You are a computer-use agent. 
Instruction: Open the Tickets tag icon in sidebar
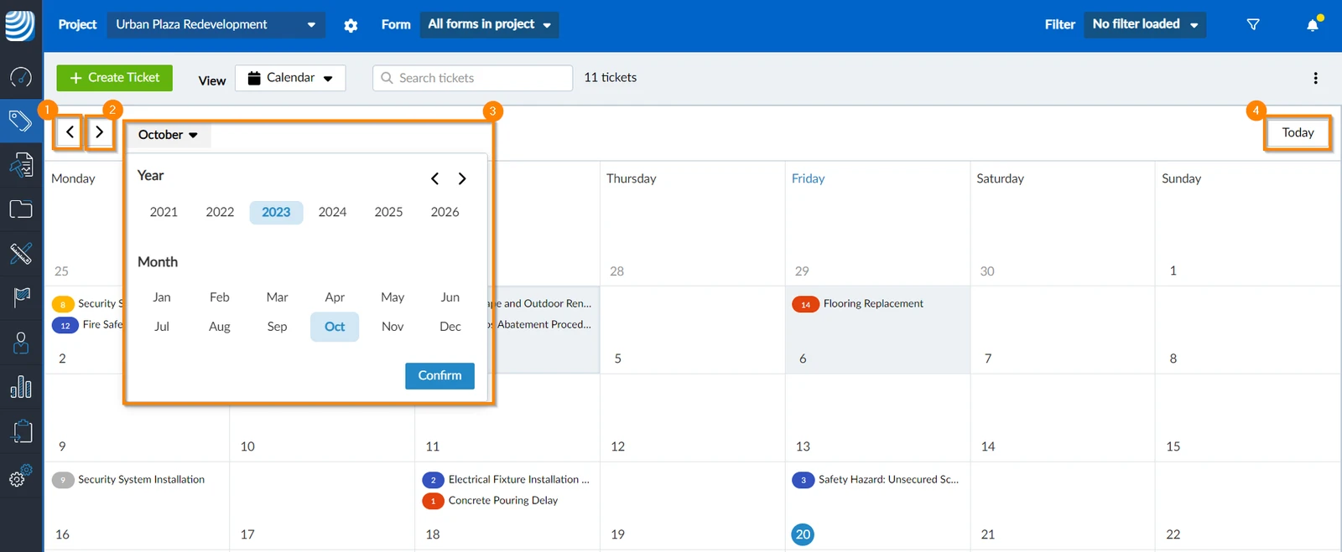coord(21,121)
